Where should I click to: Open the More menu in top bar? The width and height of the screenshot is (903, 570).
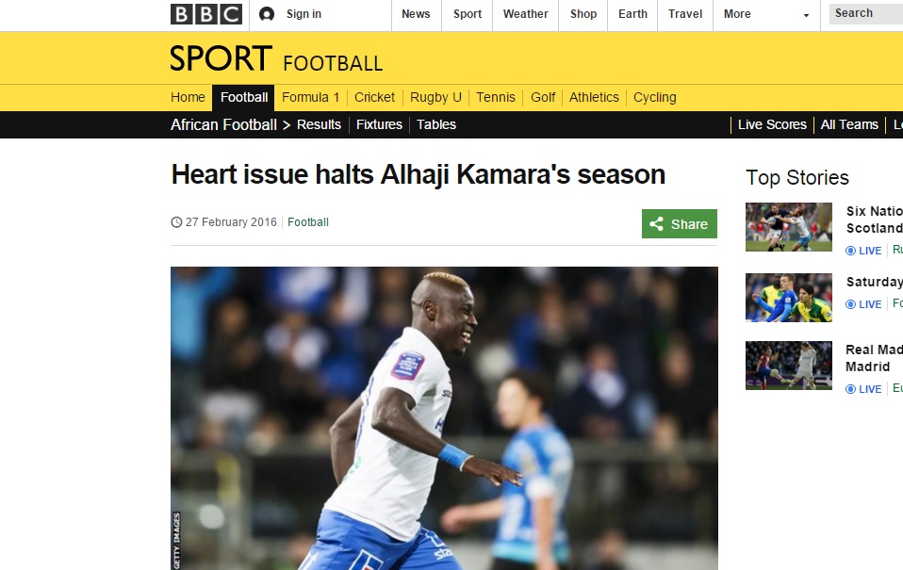click(x=737, y=14)
